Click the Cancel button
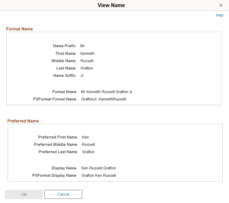 point(63,194)
